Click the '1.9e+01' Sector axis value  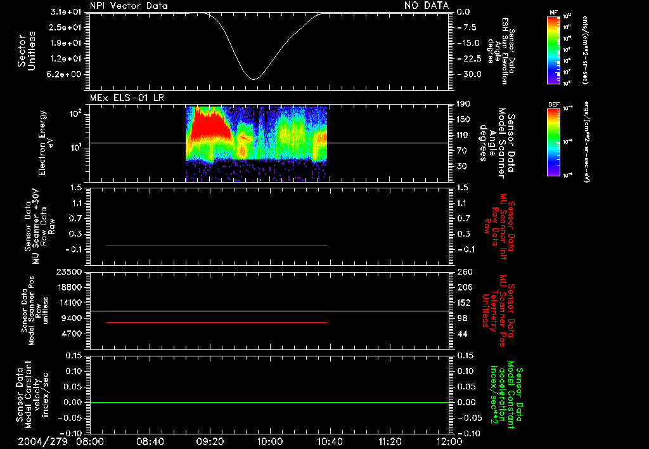pos(66,43)
